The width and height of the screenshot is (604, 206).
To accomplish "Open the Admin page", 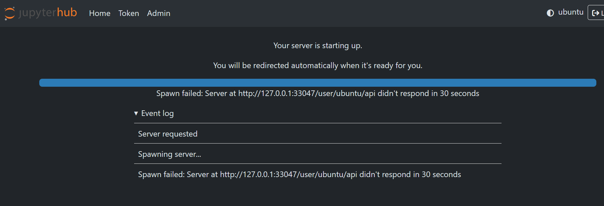I will point(159,13).
